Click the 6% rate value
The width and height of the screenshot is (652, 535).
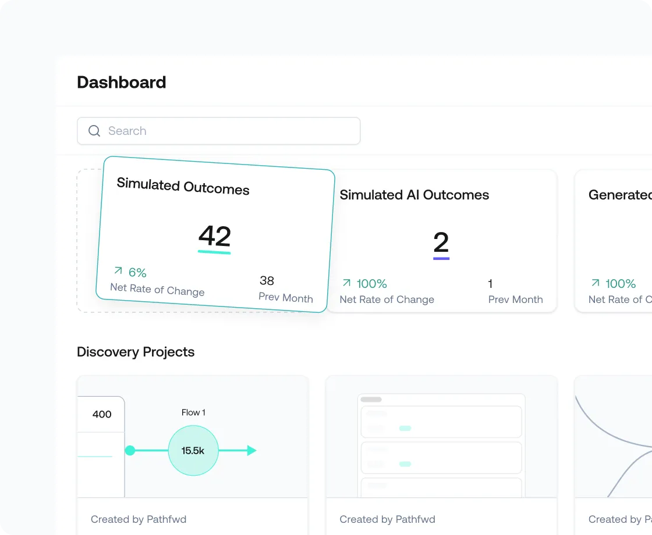coord(137,273)
